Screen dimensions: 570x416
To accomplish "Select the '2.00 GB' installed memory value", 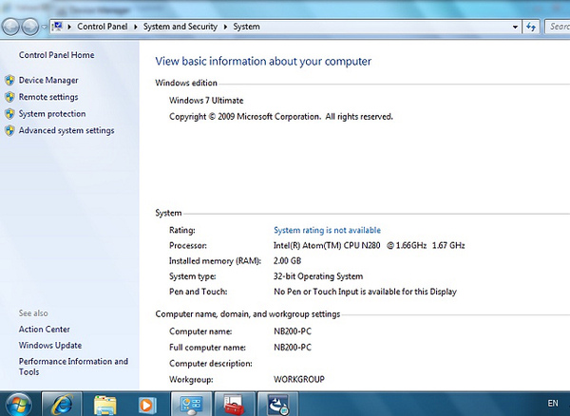I will click(x=287, y=261).
